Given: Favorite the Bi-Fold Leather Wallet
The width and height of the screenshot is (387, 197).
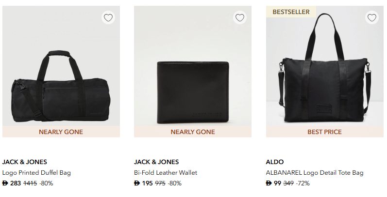Looking at the screenshot, I should [240, 18].
